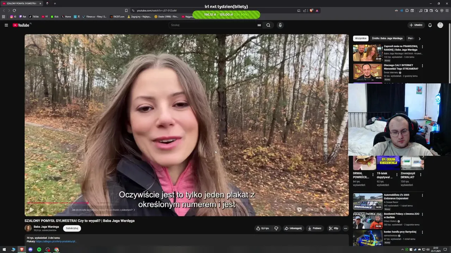Open the Filman.cc bookmark
Image resolution: width=451 pixels, height=253 pixels.
point(94,17)
